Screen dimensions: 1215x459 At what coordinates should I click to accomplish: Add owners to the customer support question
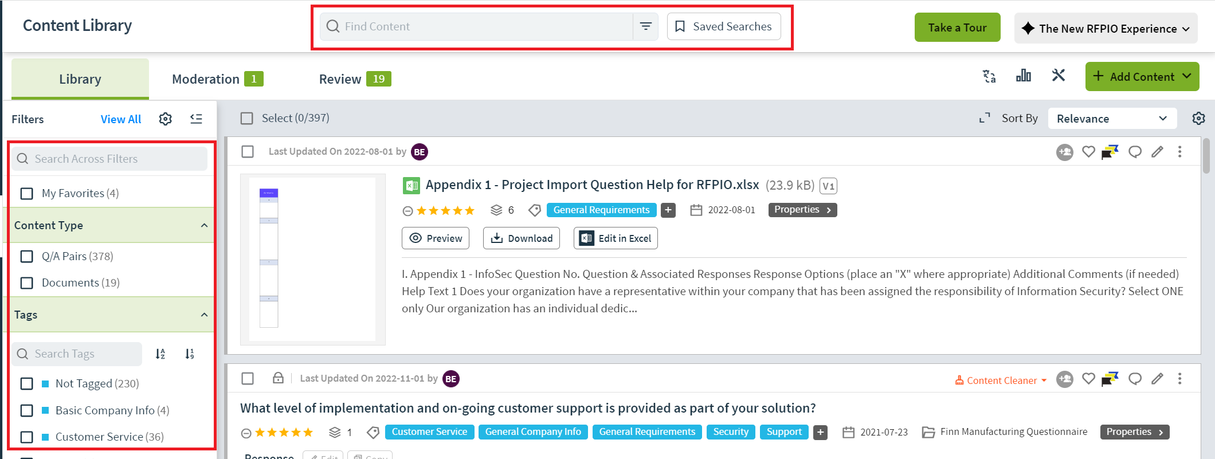tap(1065, 379)
